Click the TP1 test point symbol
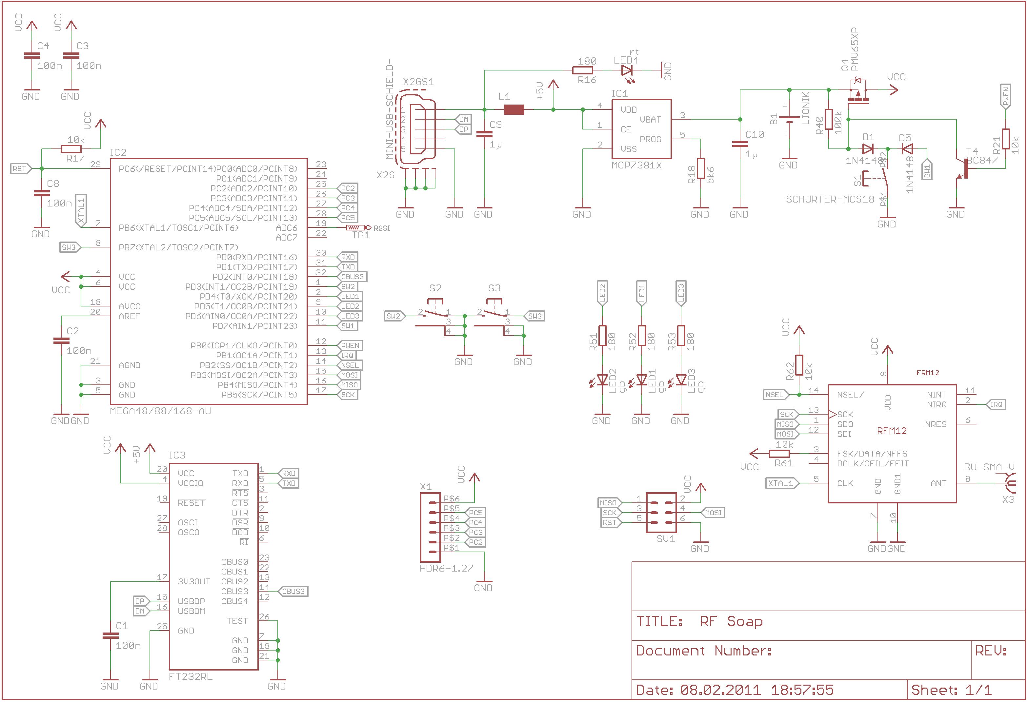Image resolution: width=1027 pixels, height=702 pixels. (x=359, y=227)
